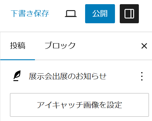
Task: Publish the post with 公開
Action: click(100, 14)
